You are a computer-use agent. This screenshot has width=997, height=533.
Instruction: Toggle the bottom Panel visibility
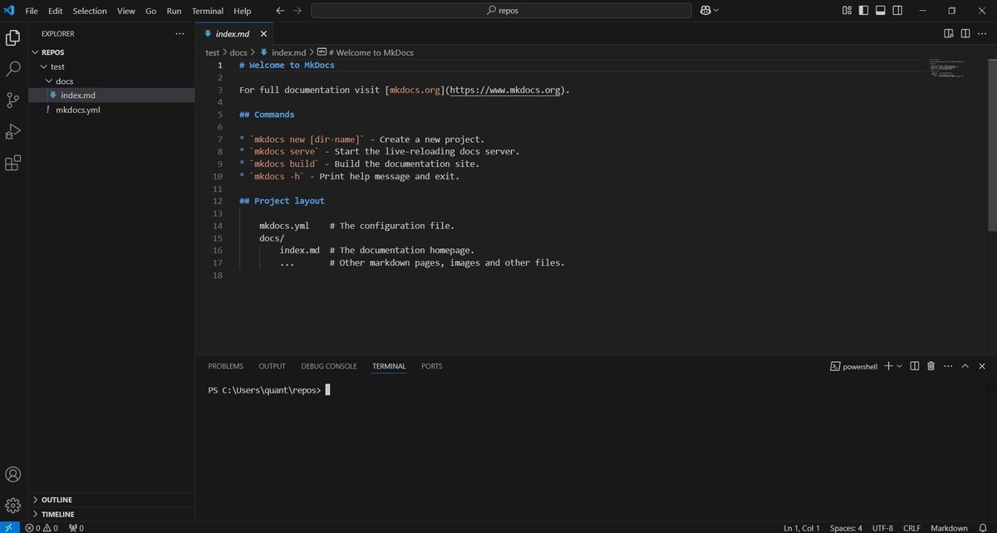click(882, 11)
